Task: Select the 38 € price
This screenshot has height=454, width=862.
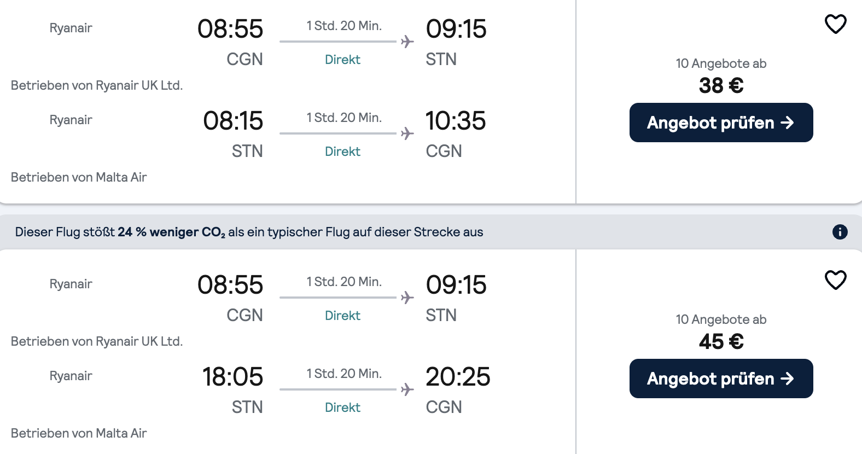Action: pyautogui.click(x=721, y=86)
